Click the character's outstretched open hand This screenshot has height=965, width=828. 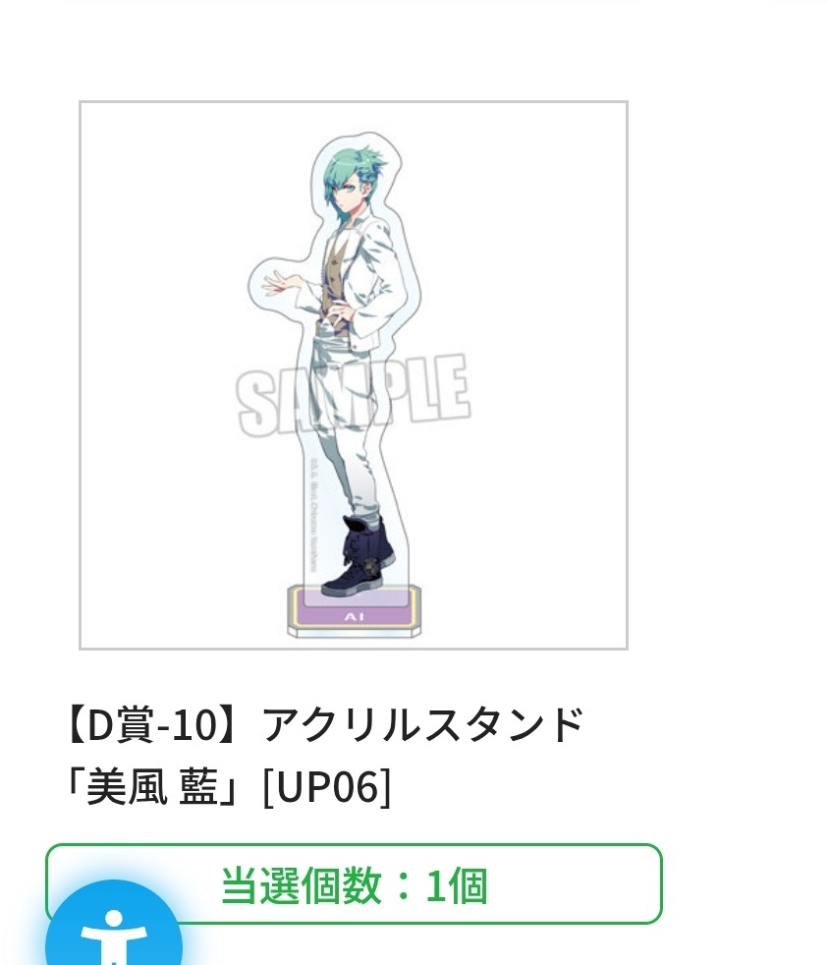coord(283,283)
